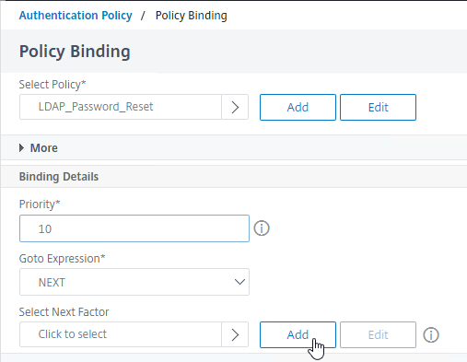Screen dimensions: 467x362
Task: Expand the More section triangle
Action: [21, 148]
